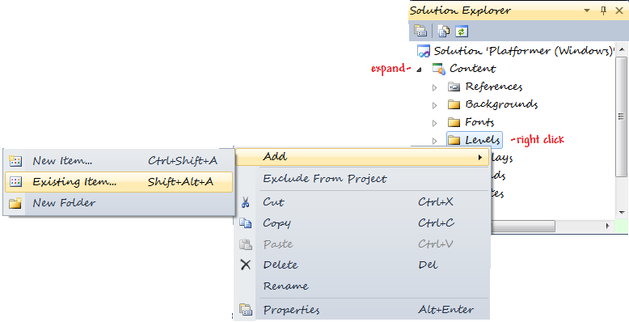Screen dimensions: 629x322
Task: Click the Properties toolbar icon in Solution Explorer
Action: click(420, 31)
